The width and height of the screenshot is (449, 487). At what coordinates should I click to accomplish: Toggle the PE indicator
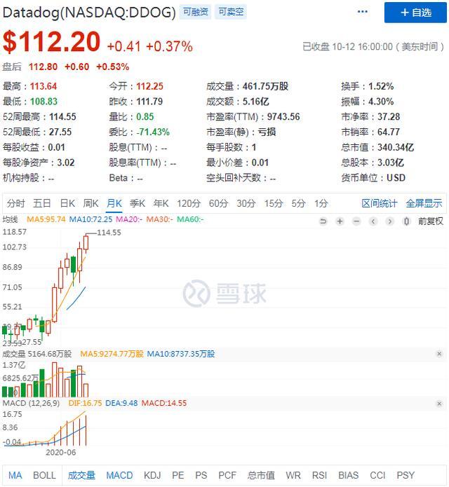(178, 475)
